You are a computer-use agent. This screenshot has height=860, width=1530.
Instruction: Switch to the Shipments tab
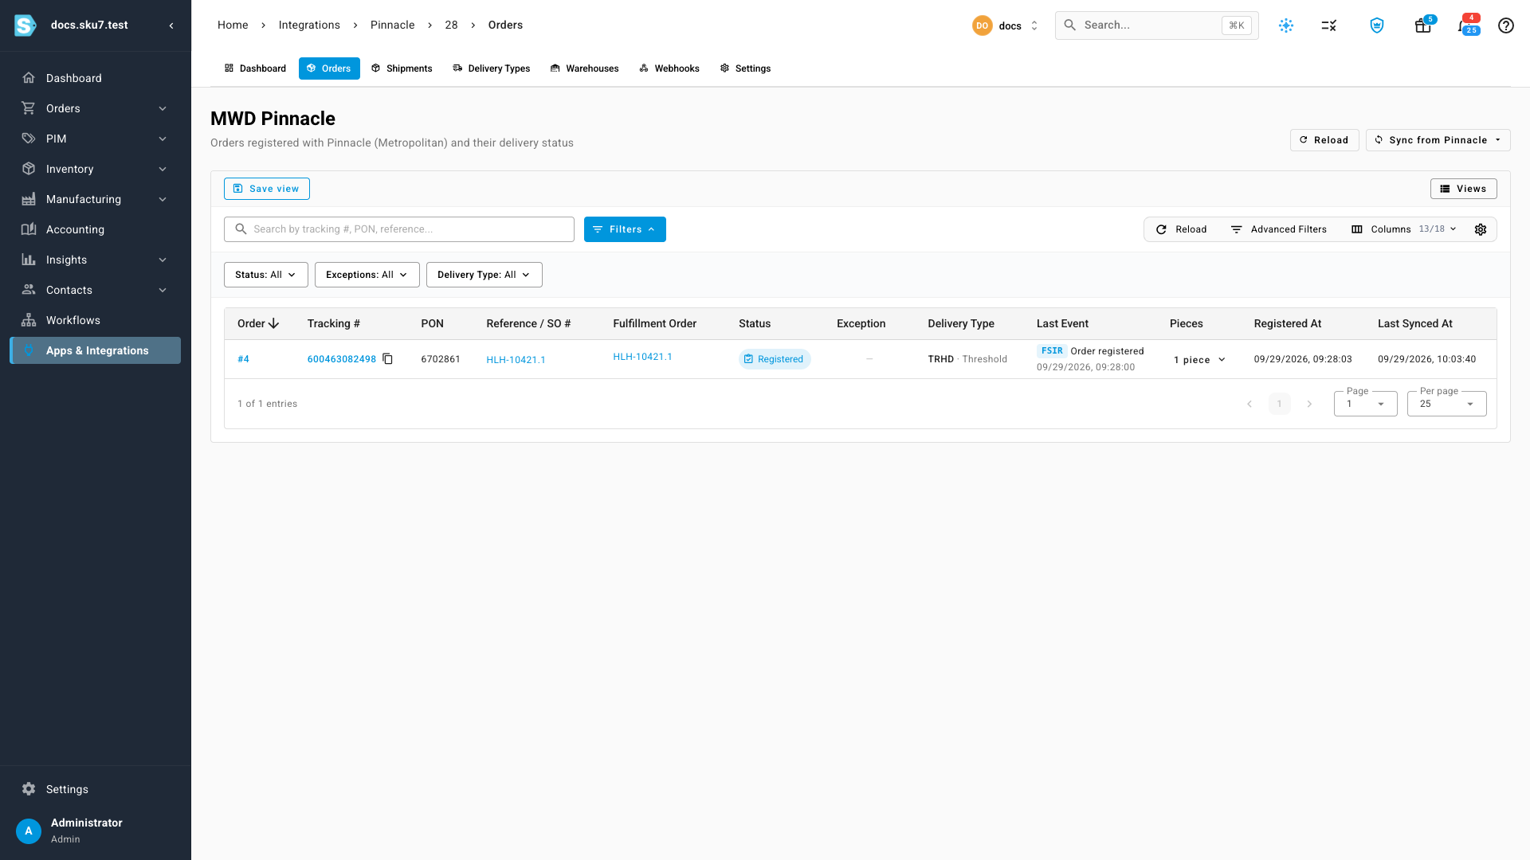[x=402, y=68]
